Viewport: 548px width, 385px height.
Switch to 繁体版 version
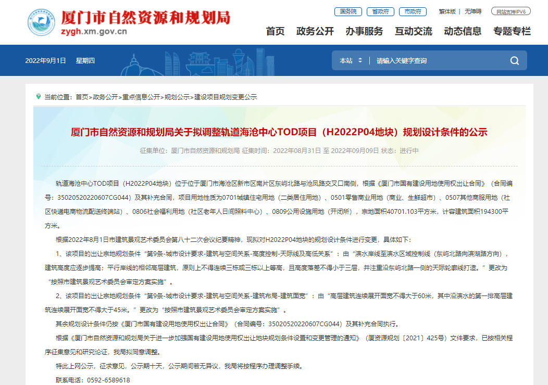pos(447,11)
